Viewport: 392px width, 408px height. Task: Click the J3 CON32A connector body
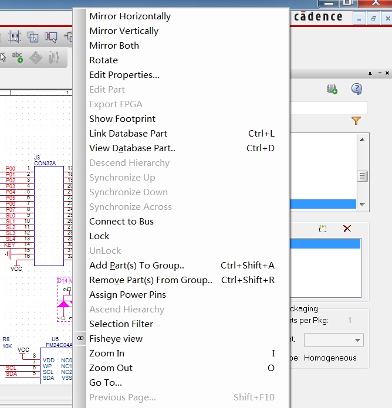click(49, 216)
